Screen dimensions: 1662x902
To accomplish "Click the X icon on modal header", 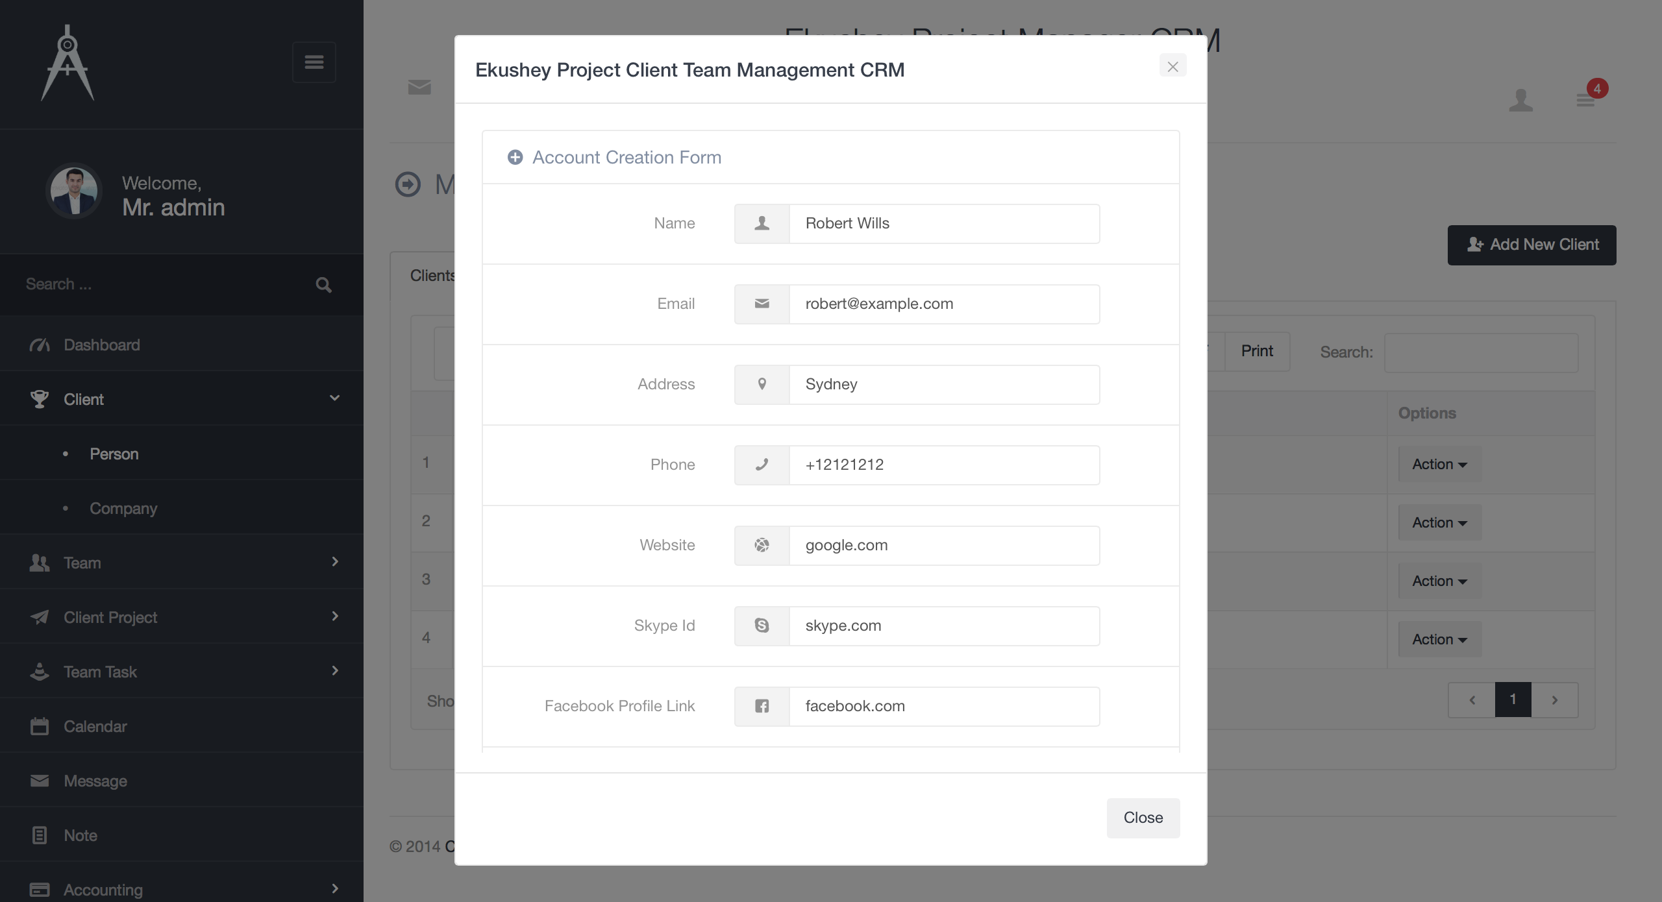I will pos(1172,66).
